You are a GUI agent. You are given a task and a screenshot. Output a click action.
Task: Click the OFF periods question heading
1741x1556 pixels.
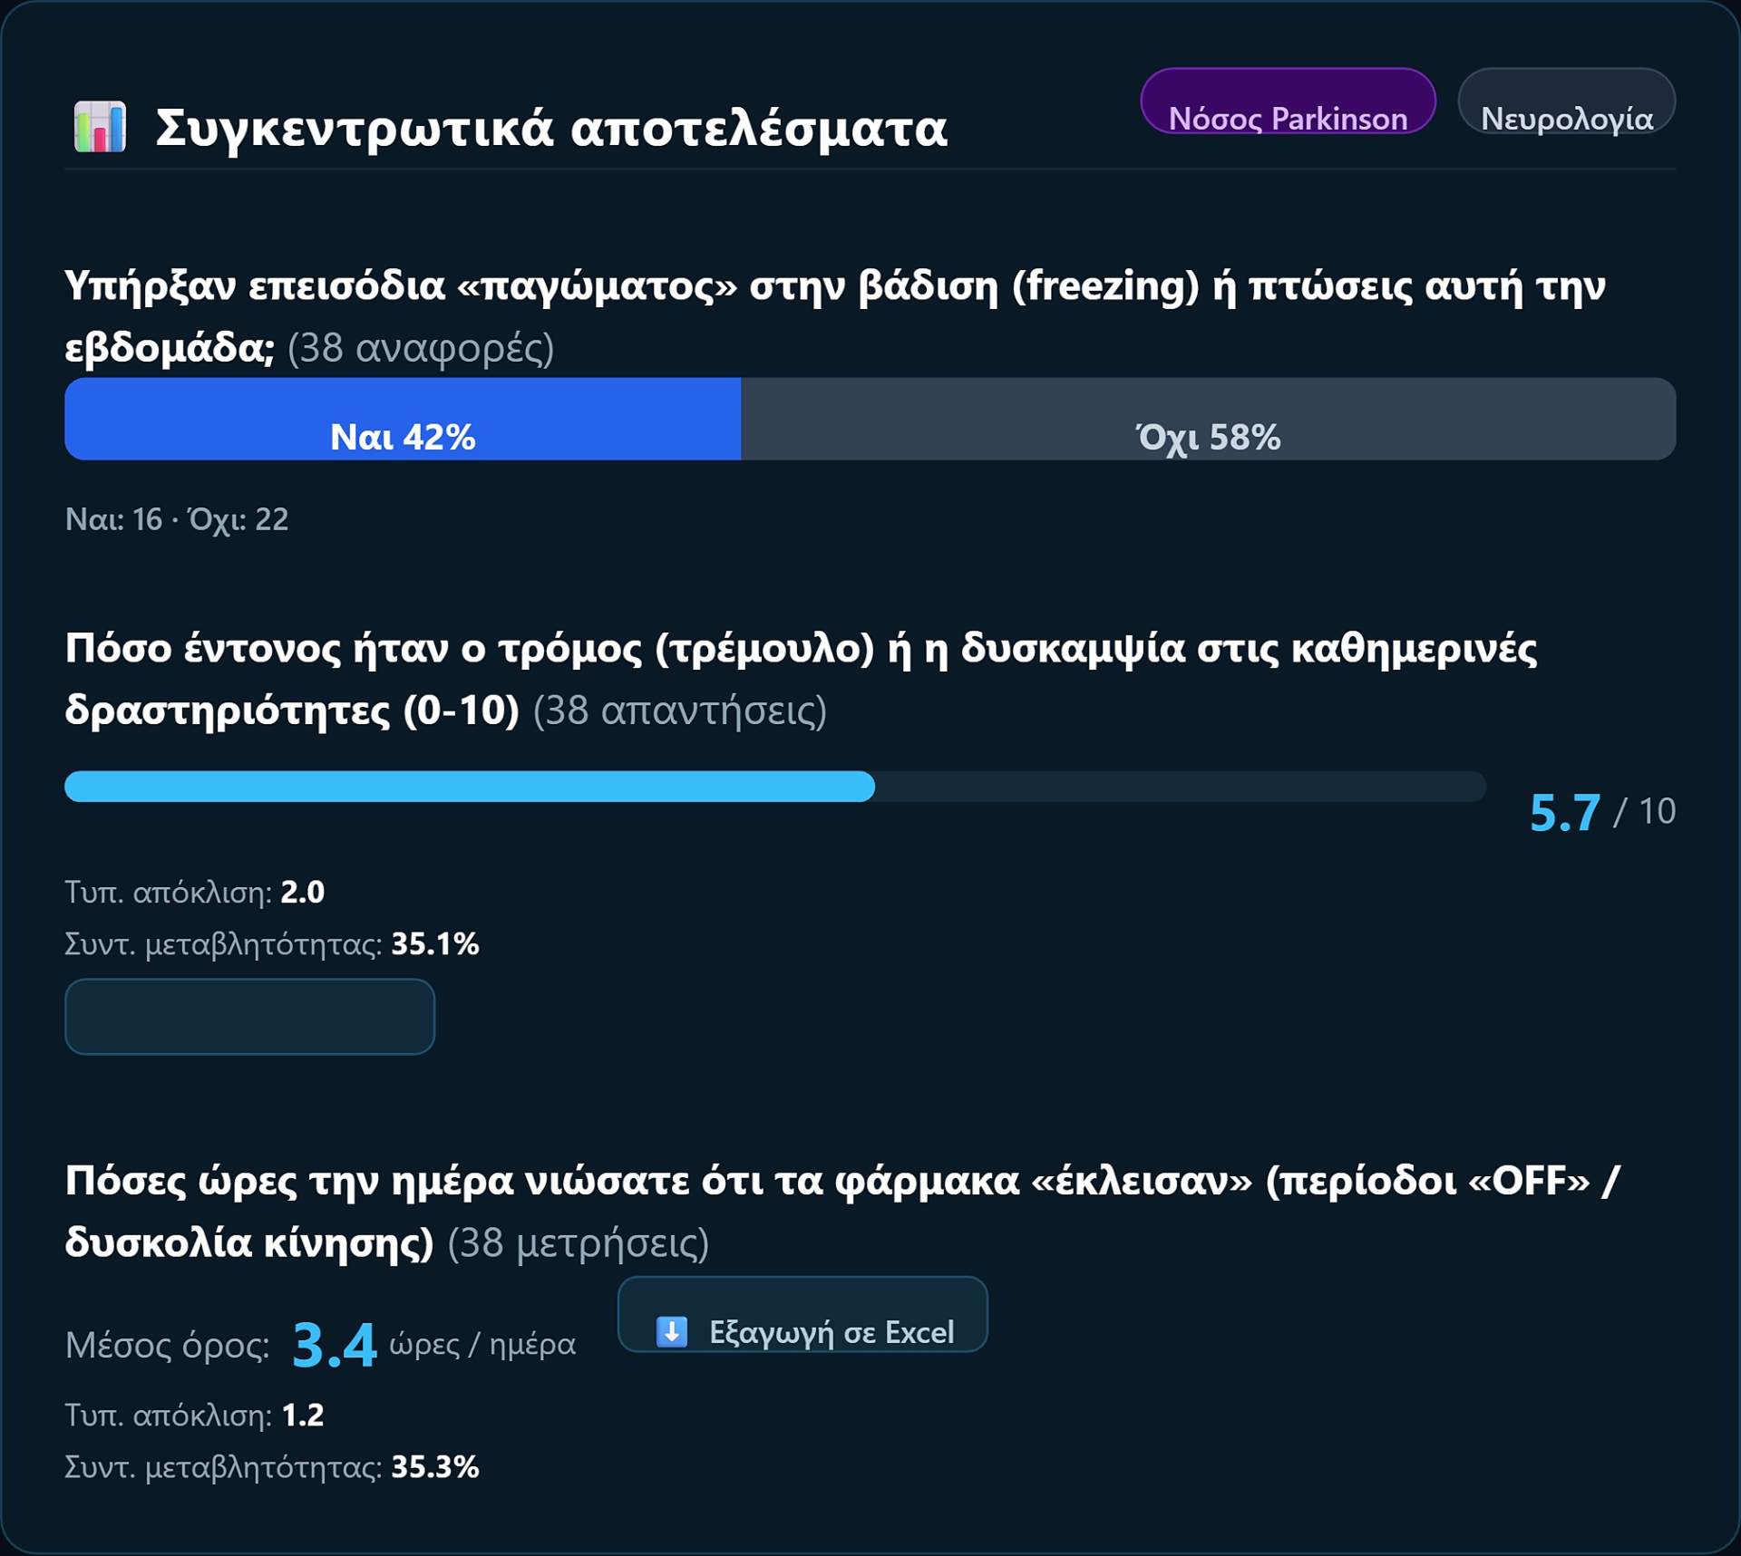tap(841, 1211)
